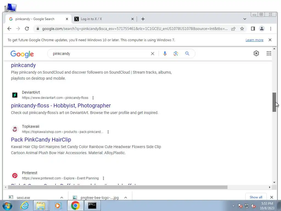Click the DeviantArt favicon
The image size is (281, 211).
click(x=15, y=95)
